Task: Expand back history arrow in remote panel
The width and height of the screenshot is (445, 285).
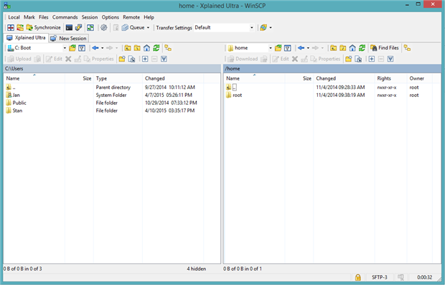Action: [x=308, y=48]
